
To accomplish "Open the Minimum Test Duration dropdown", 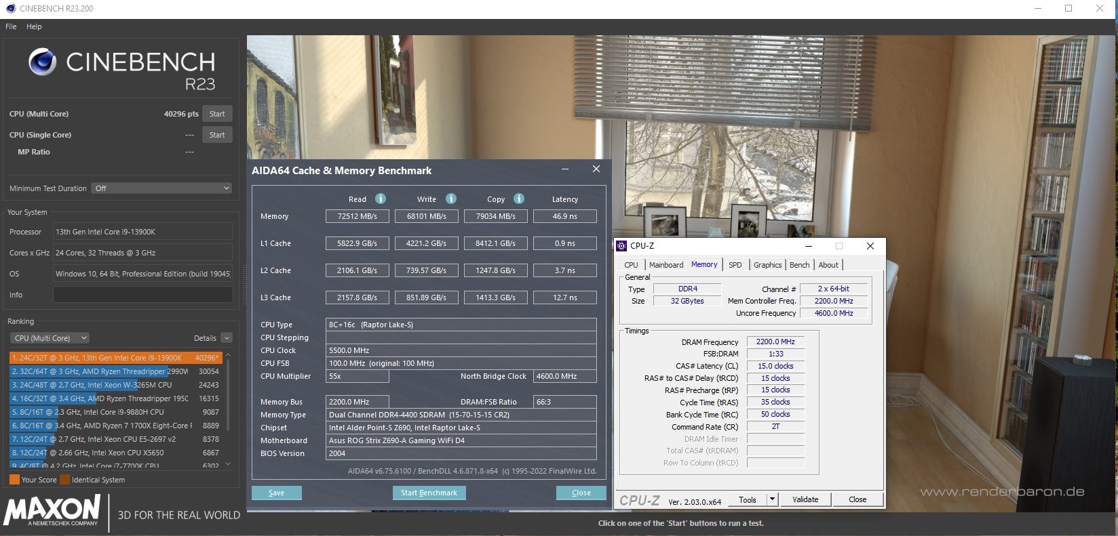I will pyautogui.click(x=161, y=188).
